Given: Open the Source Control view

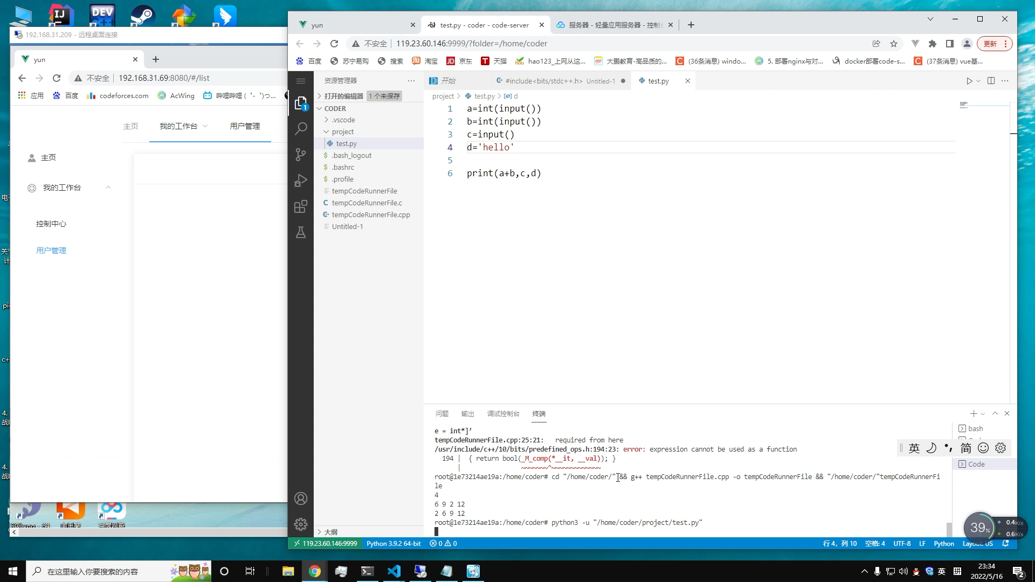Looking at the screenshot, I should (x=301, y=155).
